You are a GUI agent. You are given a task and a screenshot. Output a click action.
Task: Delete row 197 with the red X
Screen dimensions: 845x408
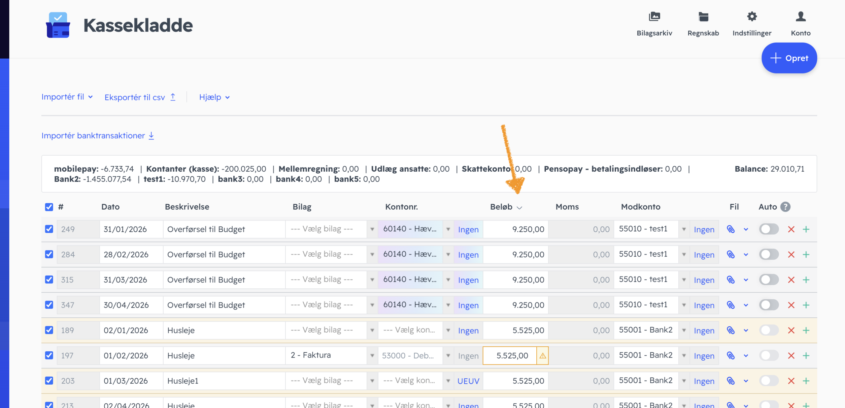point(791,356)
